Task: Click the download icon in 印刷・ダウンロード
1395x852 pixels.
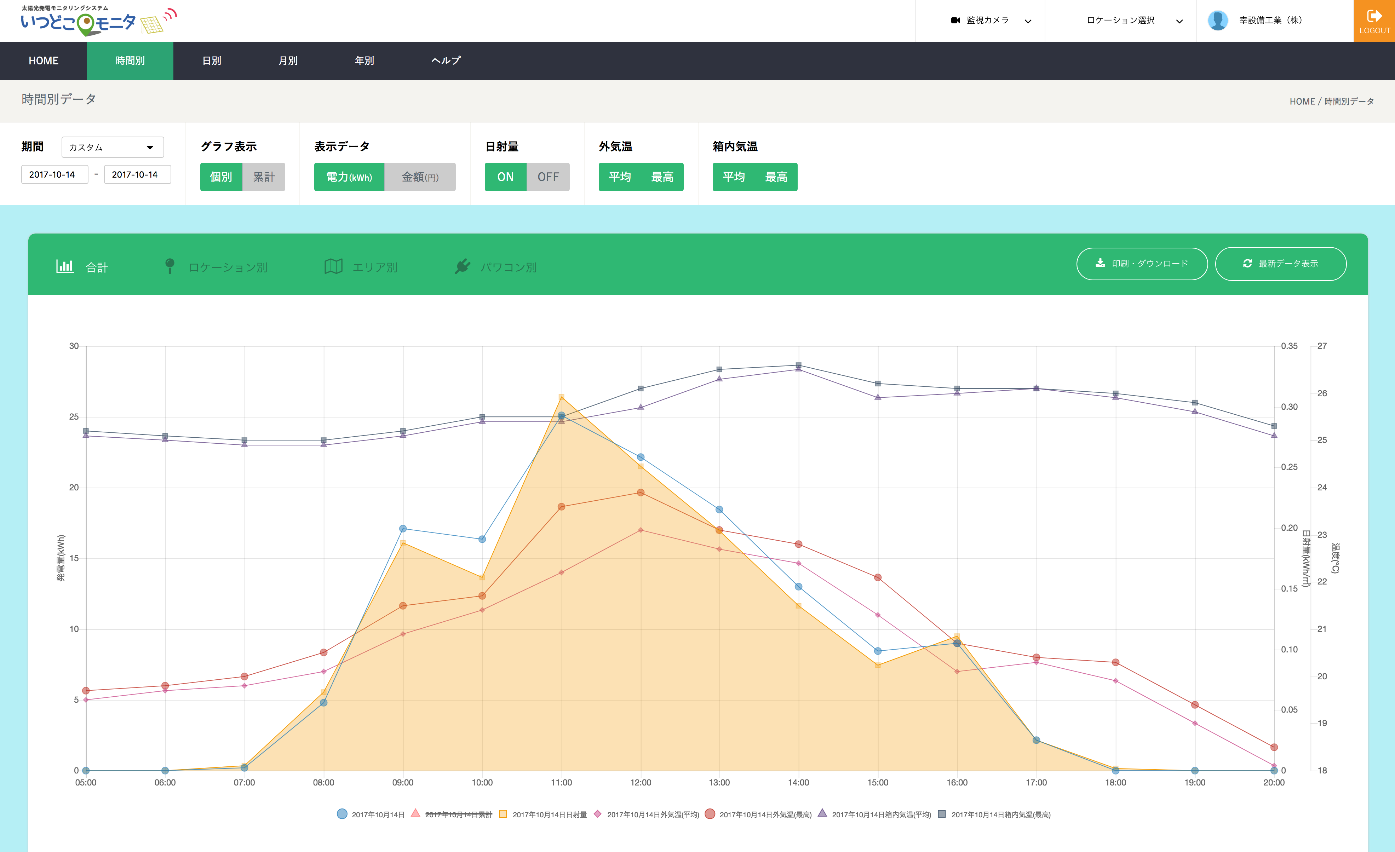Action: (x=1100, y=263)
